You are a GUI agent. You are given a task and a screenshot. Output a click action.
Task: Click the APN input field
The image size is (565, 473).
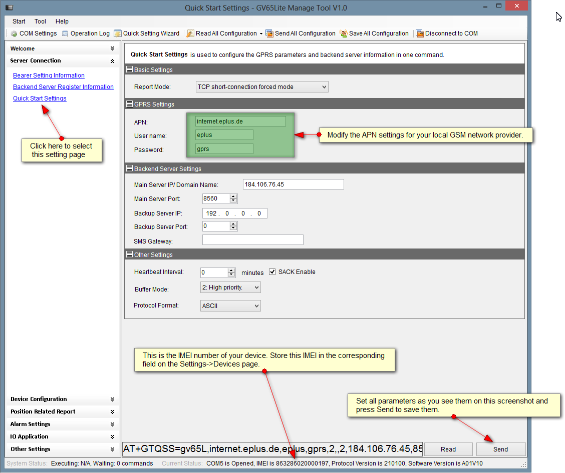tap(240, 121)
